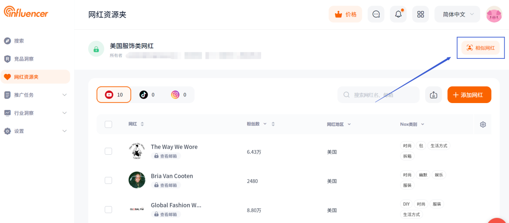509x223 pixels.
Task: Open the 简体中文 language dropdown
Action: coord(457,14)
